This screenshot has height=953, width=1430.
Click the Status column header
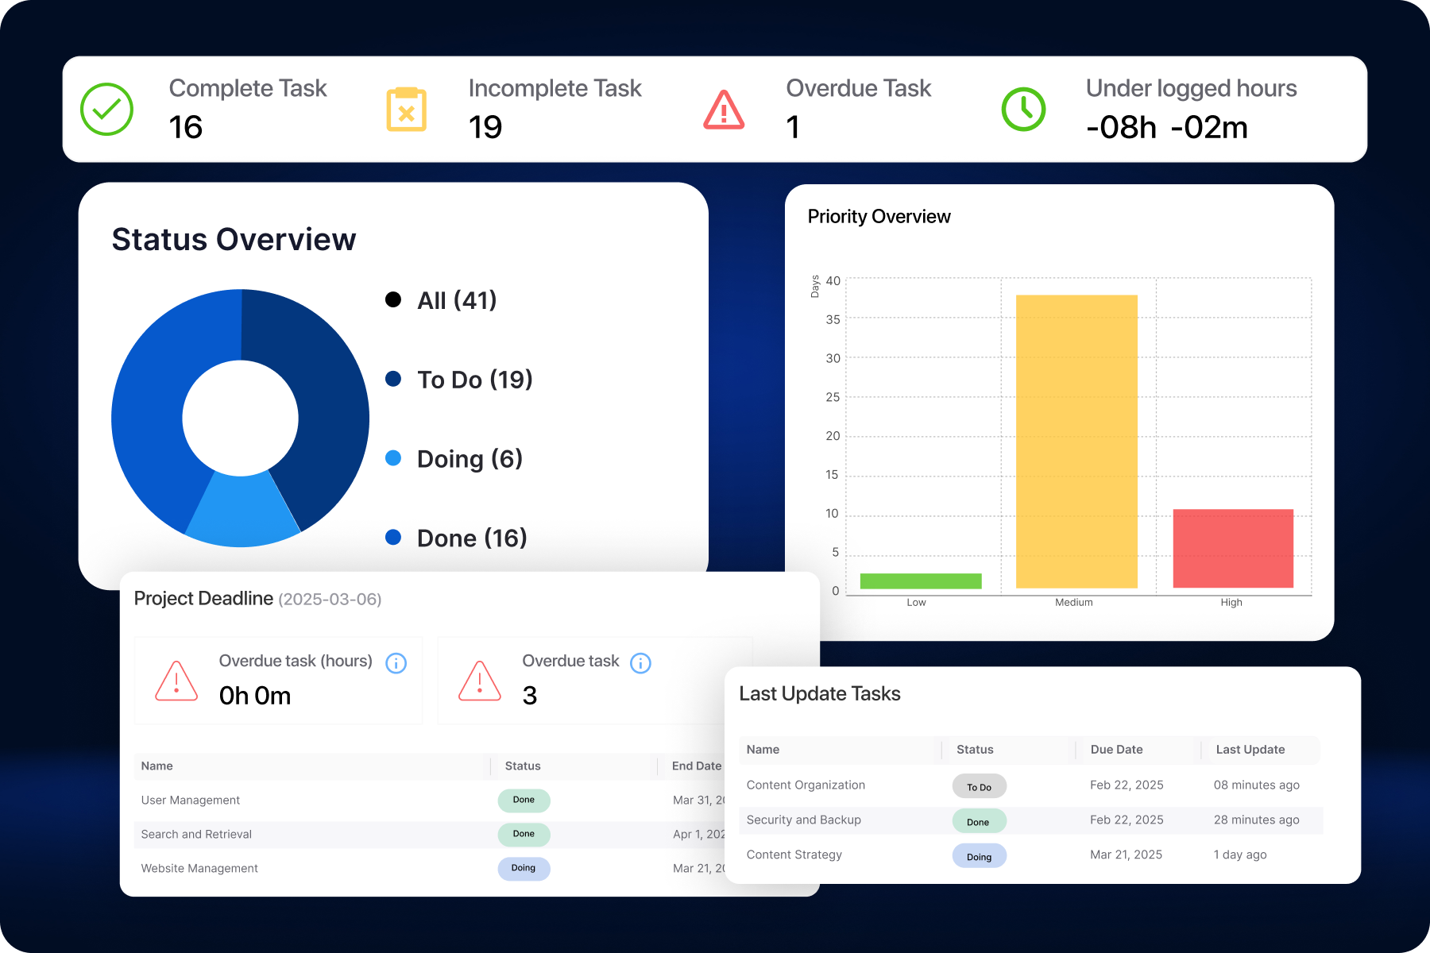974,749
